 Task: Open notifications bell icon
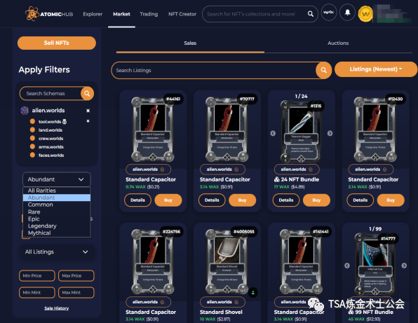point(347,12)
